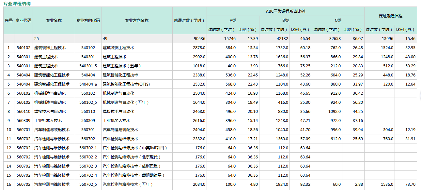
Task: Select the 专业方向名称 column header
Action: pos(137,20)
